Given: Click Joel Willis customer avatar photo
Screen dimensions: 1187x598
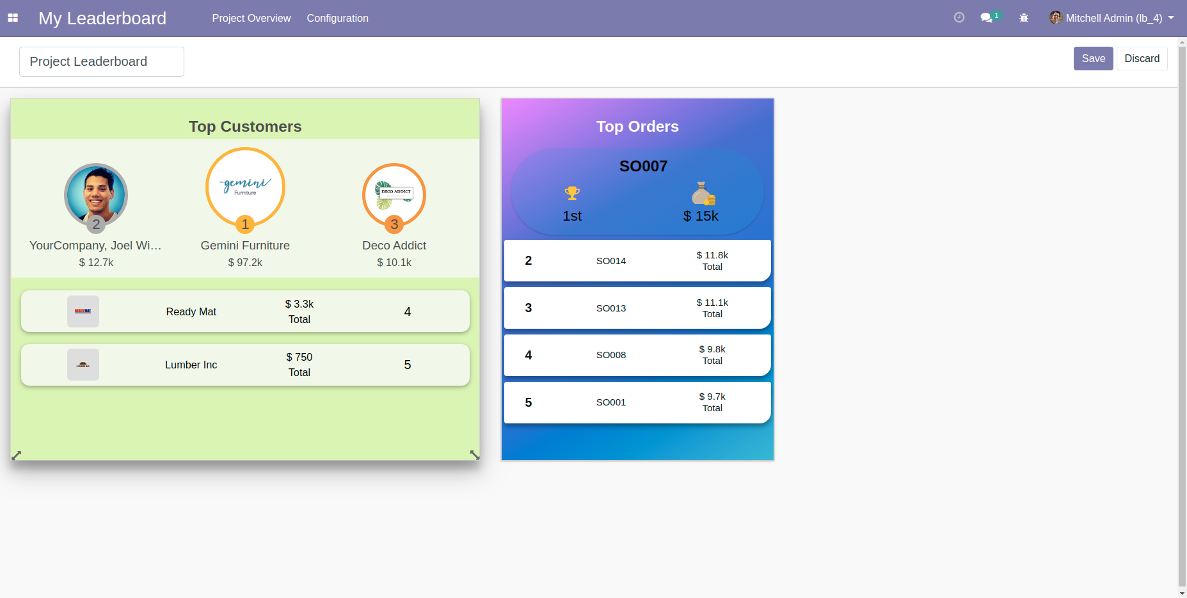Looking at the screenshot, I should pyautogui.click(x=96, y=194).
